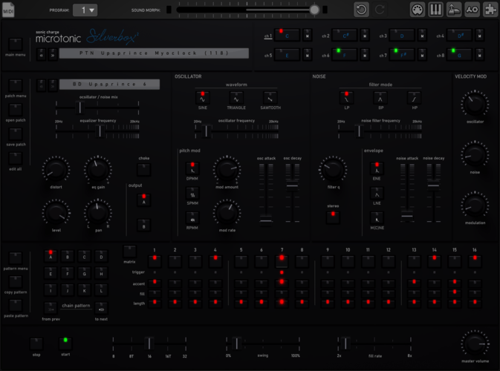500x371 pixels.
Task: Open the MIDI file icon
Action: pyautogui.click(x=8, y=10)
